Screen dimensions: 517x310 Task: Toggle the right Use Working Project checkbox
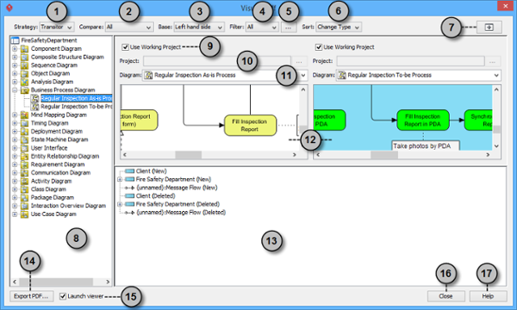(x=319, y=47)
